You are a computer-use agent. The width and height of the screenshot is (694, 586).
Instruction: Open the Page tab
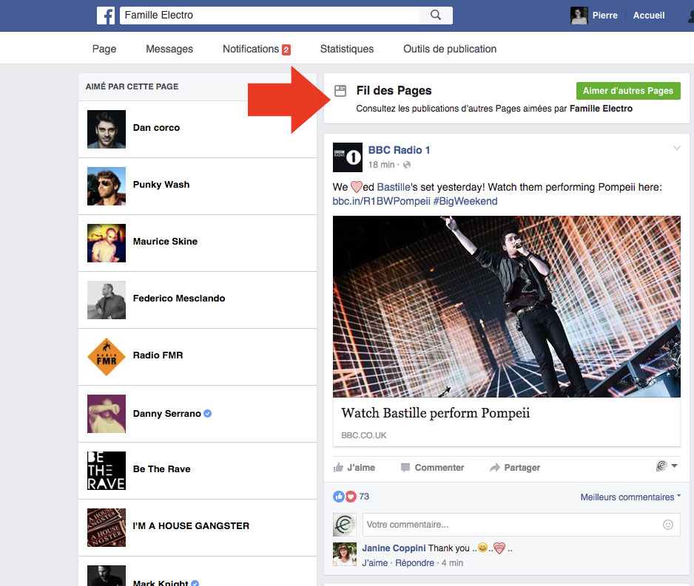[104, 49]
